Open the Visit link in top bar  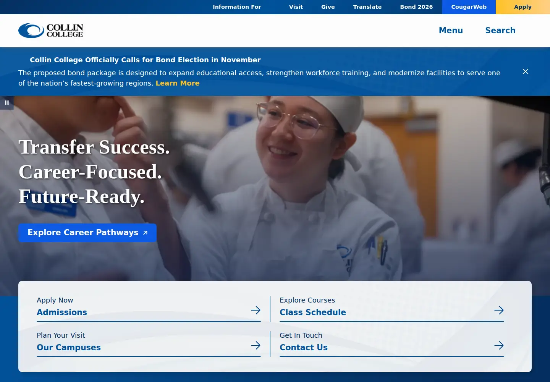coord(296,7)
